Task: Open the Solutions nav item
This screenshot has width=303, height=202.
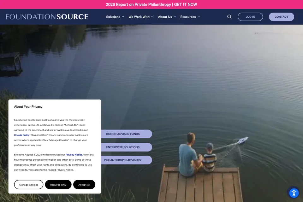Action: click(x=113, y=17)
